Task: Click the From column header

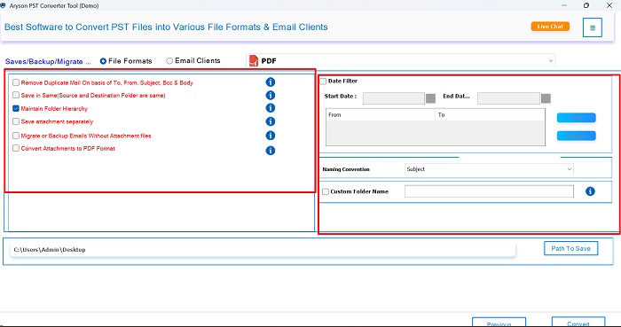Action: (x=381, y=115)
